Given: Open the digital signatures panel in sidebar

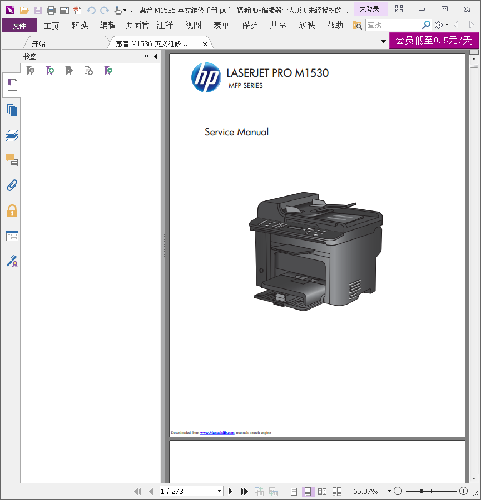Looking at the screenshot, I should pyautogui.click(x=12, y=261).
